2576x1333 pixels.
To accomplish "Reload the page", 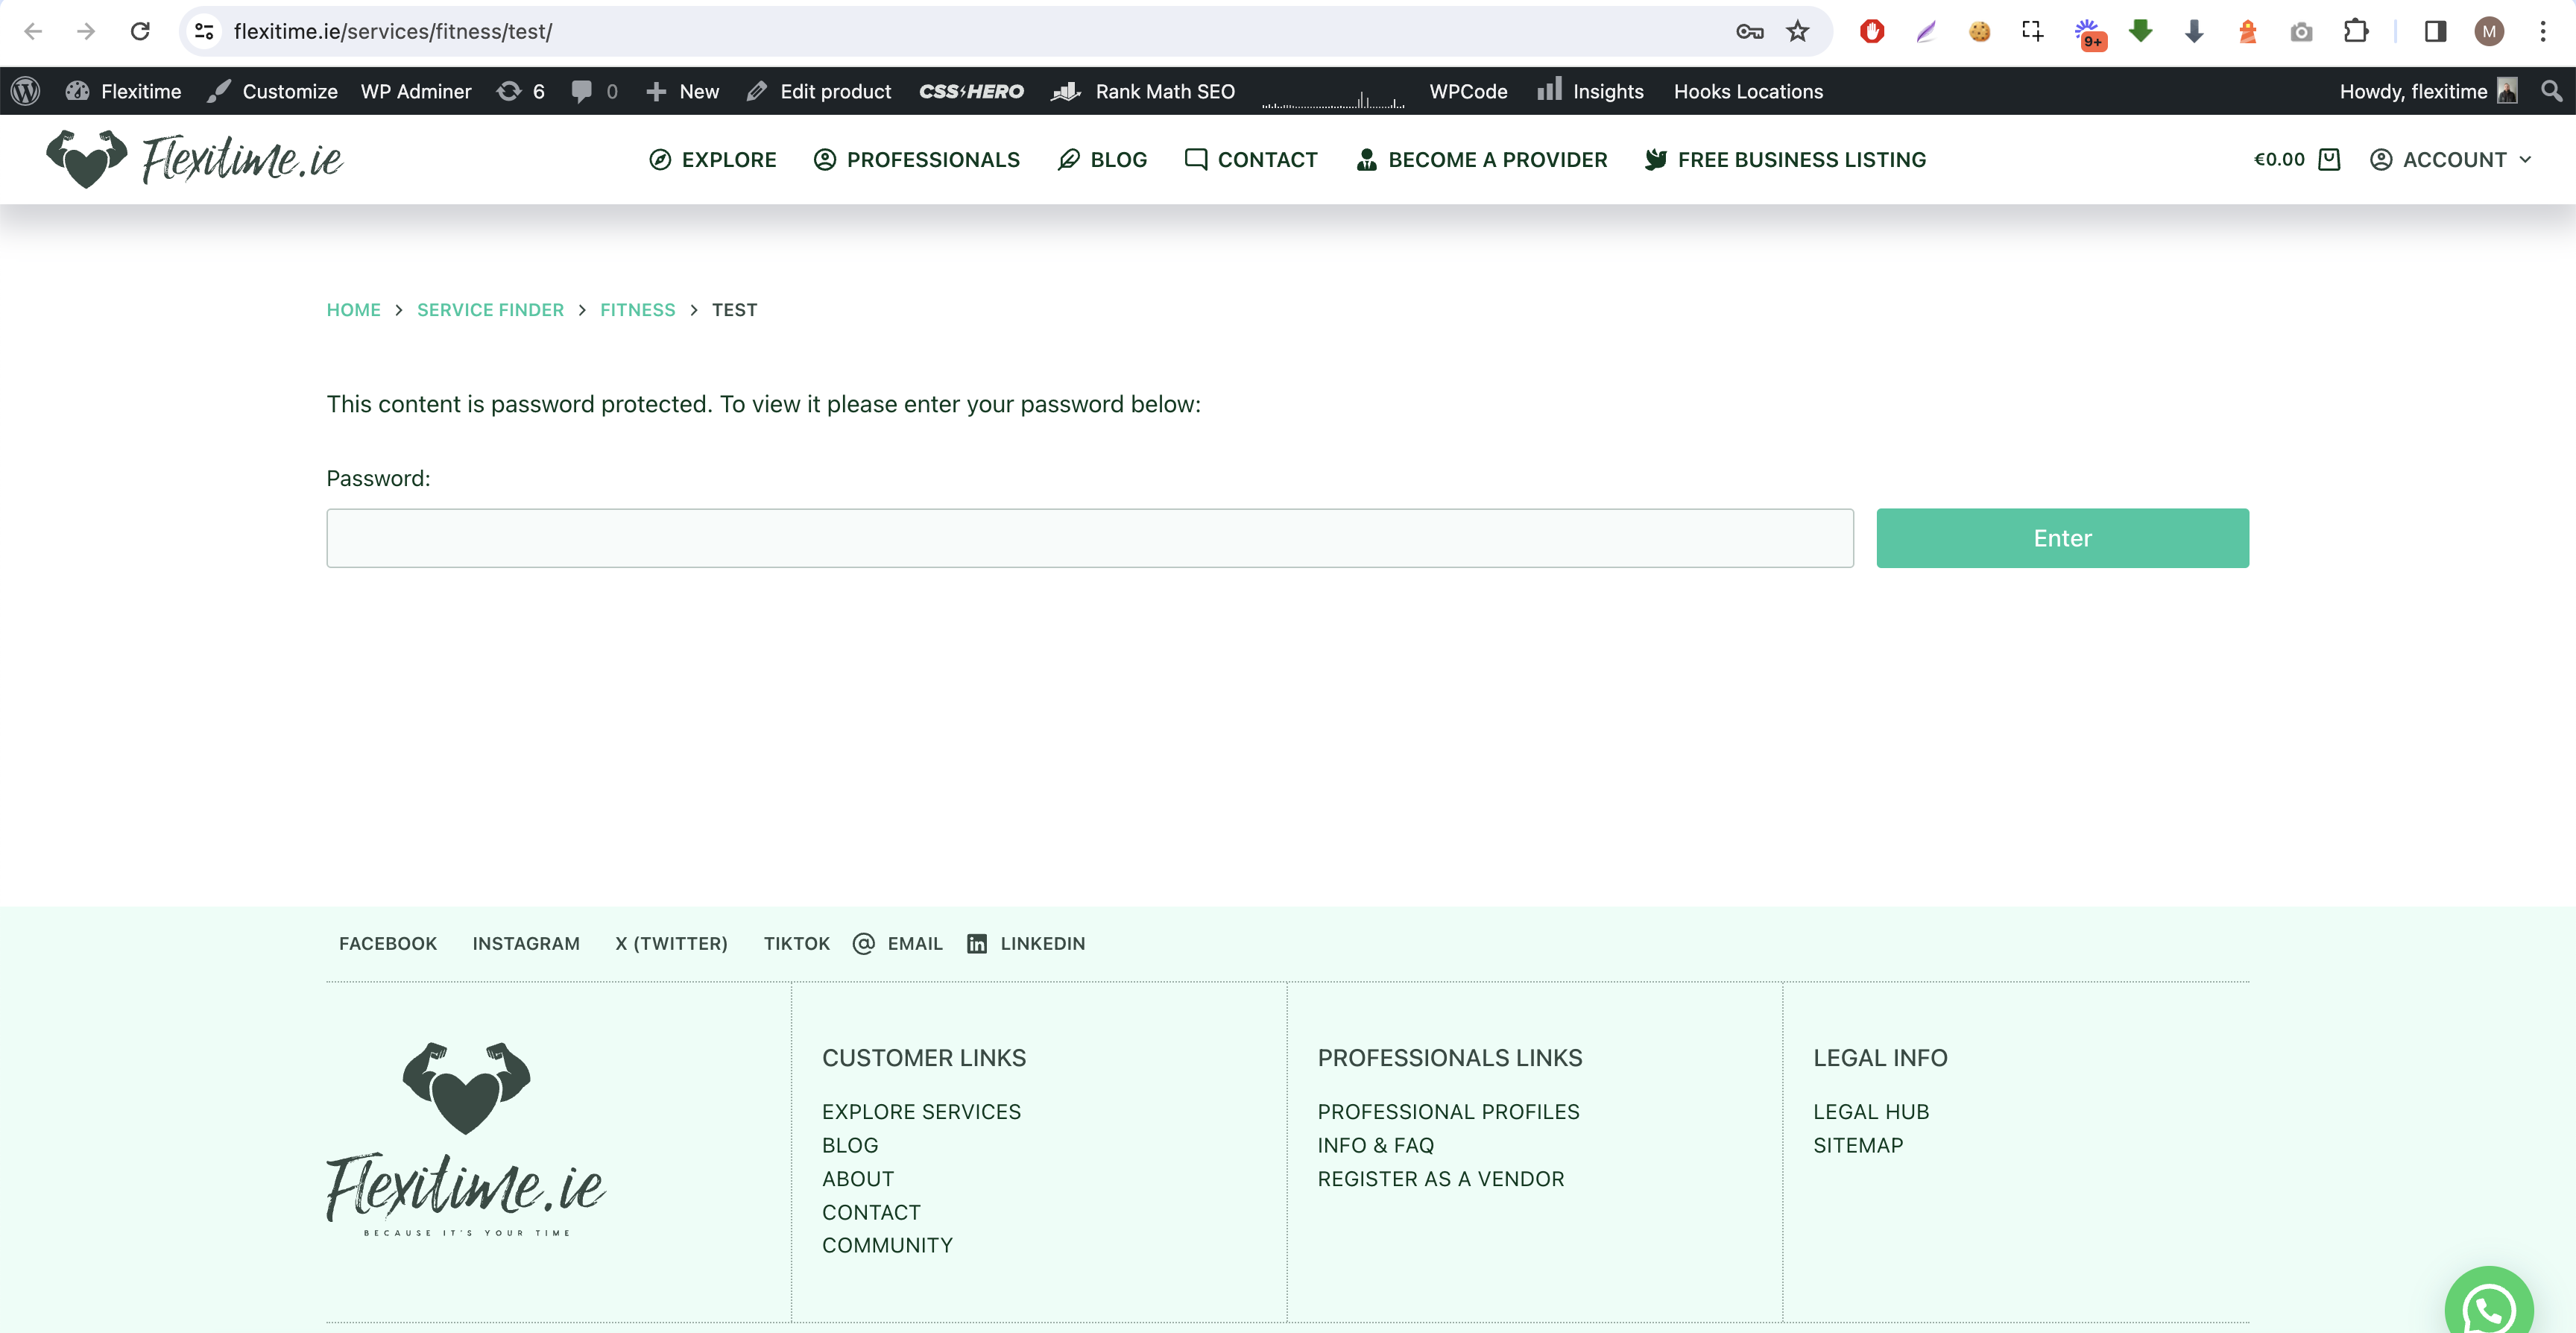I will [x=140, y=31].
